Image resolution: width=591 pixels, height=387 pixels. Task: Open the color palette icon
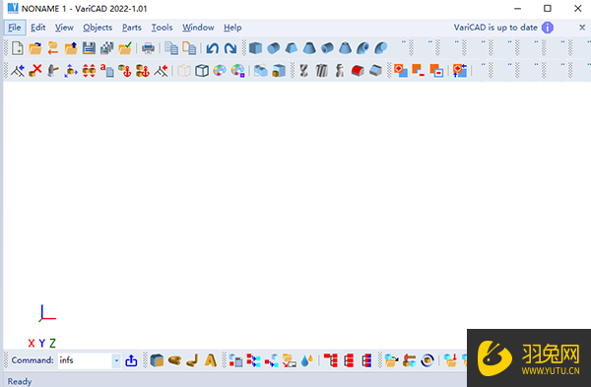tap(220, 71)
